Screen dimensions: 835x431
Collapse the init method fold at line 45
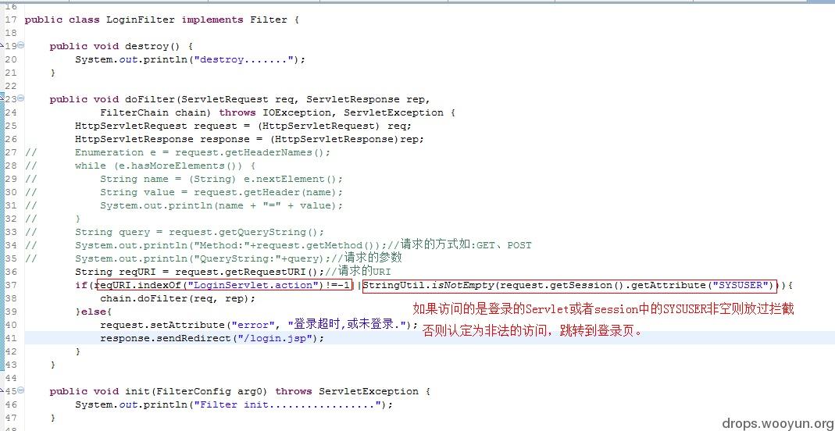click(21, 391)
